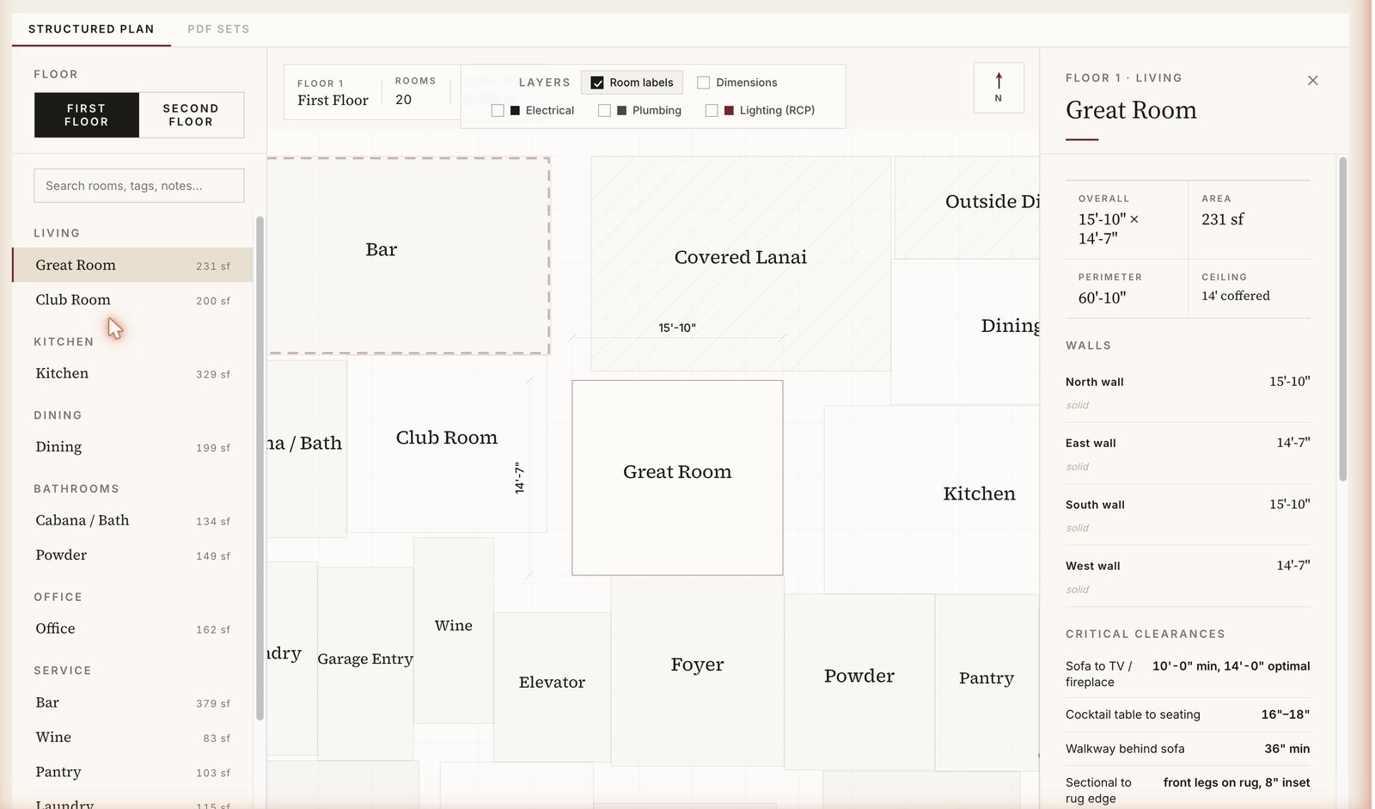
Task: Click the Bar room on the plan
Action: 407,255
